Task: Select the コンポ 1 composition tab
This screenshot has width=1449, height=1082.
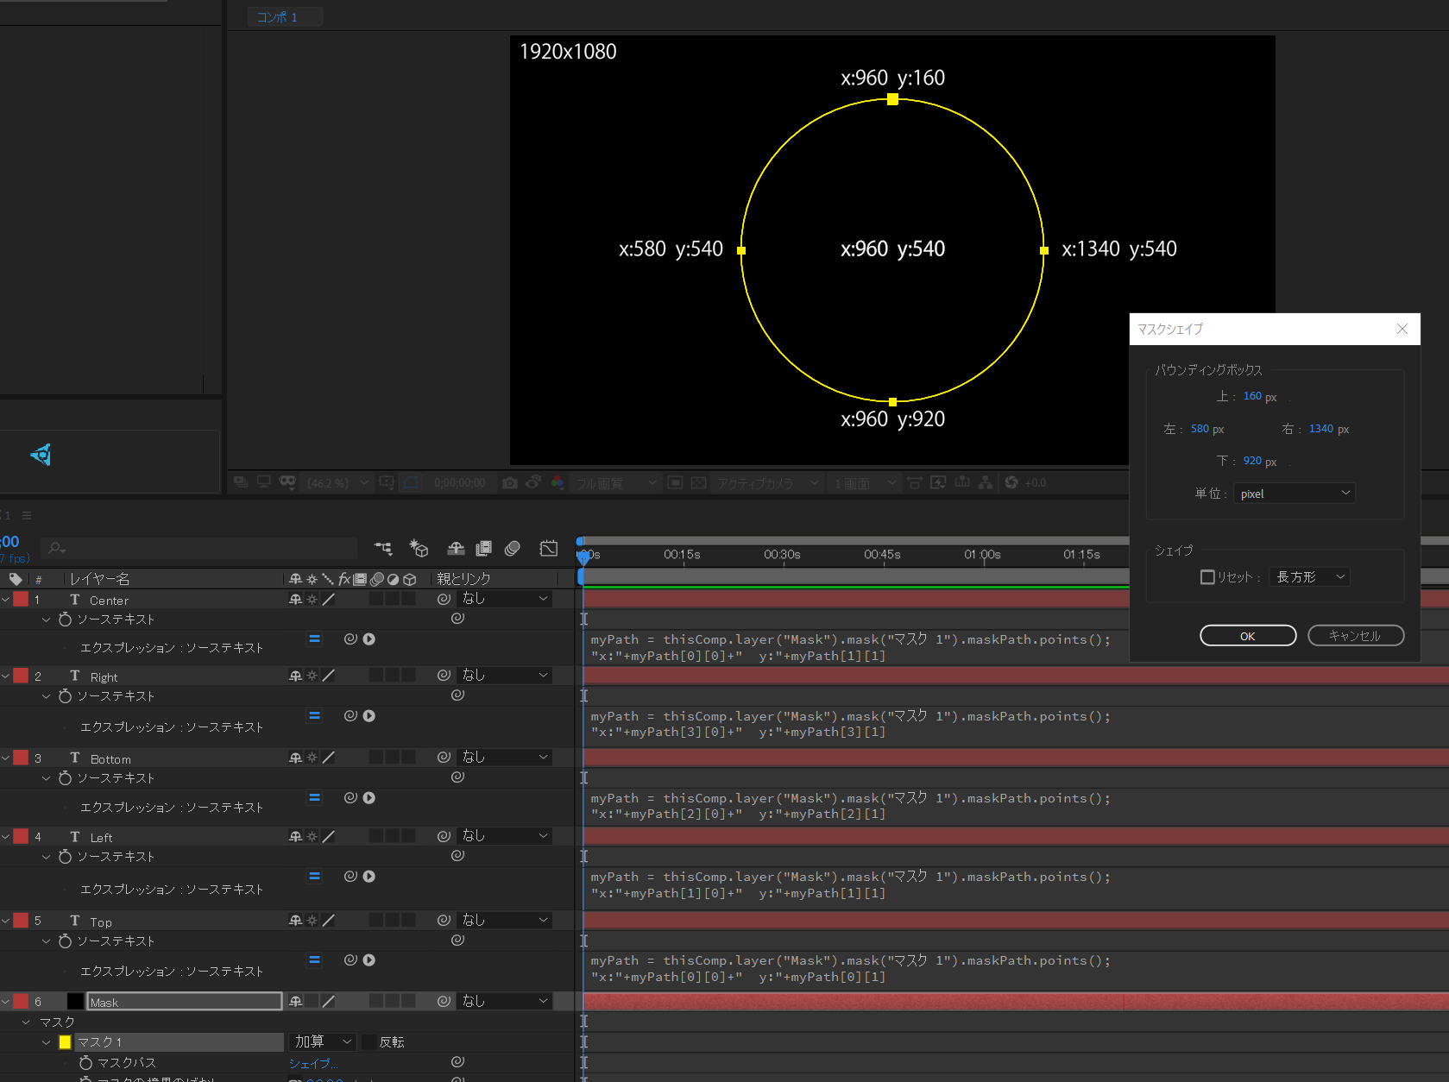Action: click(x=278, y=17)
